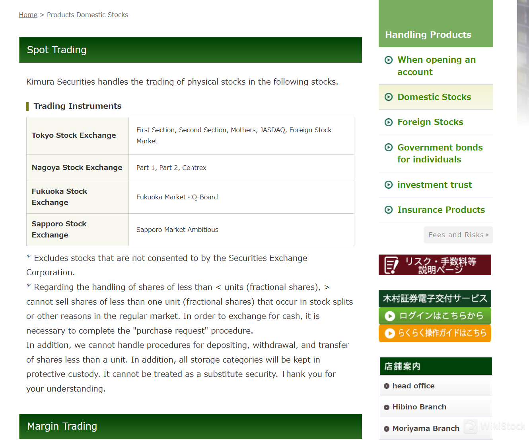
Task: Click the Foreign Stocks menu text
Action: (430, 122)
